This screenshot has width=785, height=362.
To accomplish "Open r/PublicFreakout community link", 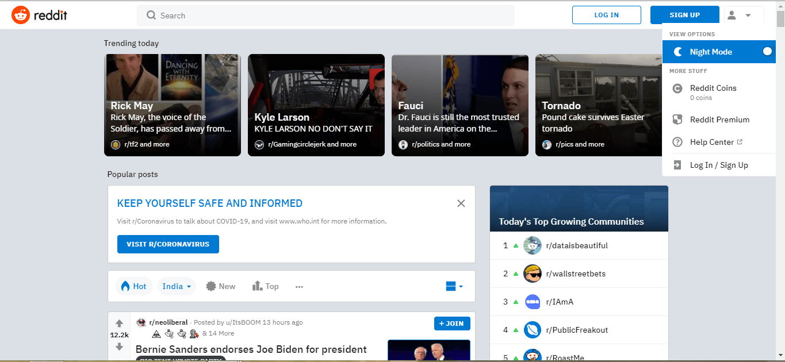I will pyautogui.click(x=577, y=330).
